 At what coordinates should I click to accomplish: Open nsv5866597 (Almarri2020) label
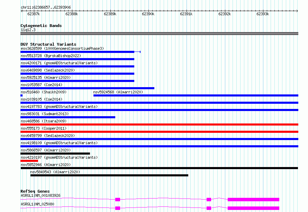point(46,150)
